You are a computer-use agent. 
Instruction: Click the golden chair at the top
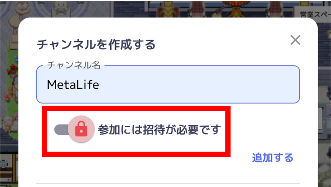(169, 9)
